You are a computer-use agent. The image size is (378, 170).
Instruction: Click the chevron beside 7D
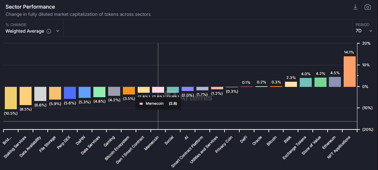[371, 31]
